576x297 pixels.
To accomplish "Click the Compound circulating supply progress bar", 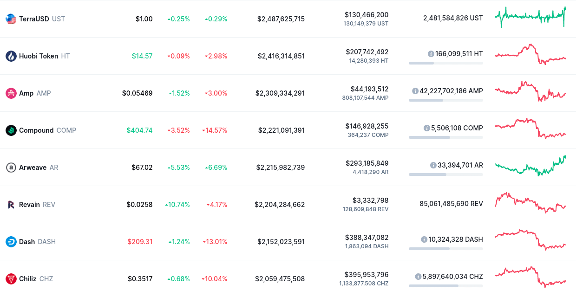I will [x=446, y=137].
